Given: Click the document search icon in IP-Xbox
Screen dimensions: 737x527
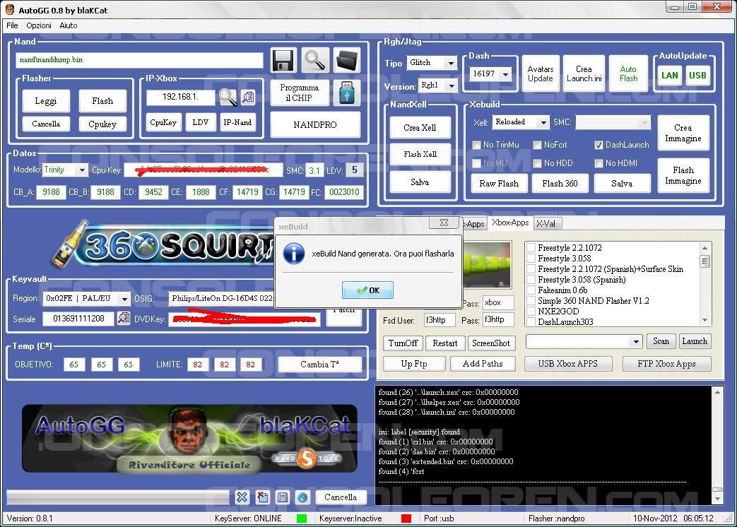Looking at the screenshot, I should pyautogui.click(x=248, y=97).
